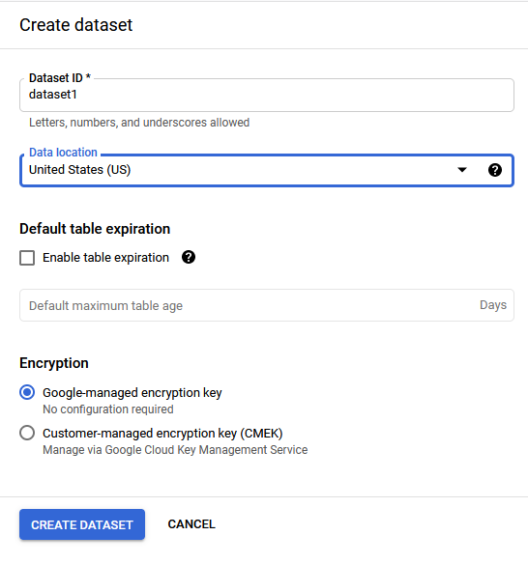The width and height of the screenshot is (528, 564).
Task: Open help icon beside Enable table expiration
Action: click(189, 257)
